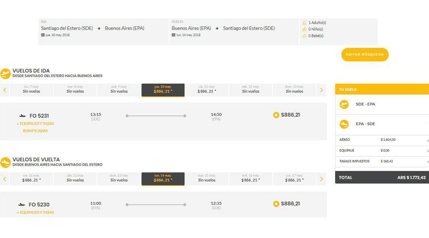The width and height of the screenshot is (429, 238).
Task: Click the adult passenger icon
Action: coord(304,22)
